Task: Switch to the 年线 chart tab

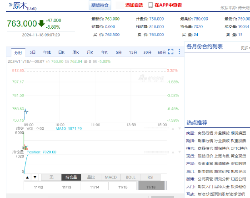Action: [x=47, y=52]
